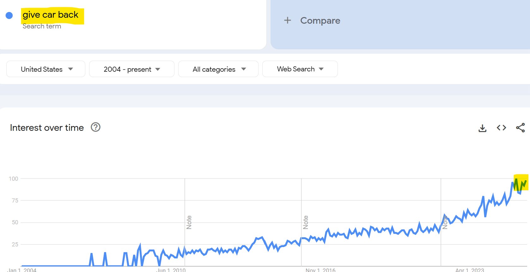Open the United States region dropdown

point(46,69)
